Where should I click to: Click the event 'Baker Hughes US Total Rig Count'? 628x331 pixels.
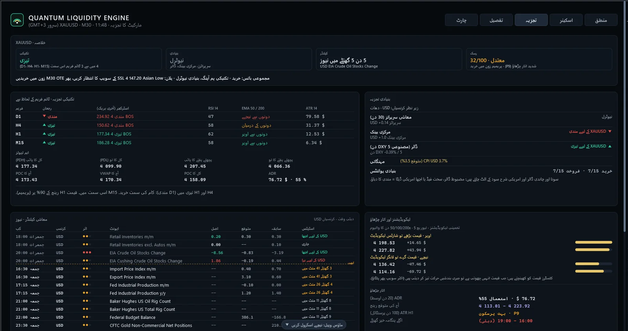pos(142,309)
